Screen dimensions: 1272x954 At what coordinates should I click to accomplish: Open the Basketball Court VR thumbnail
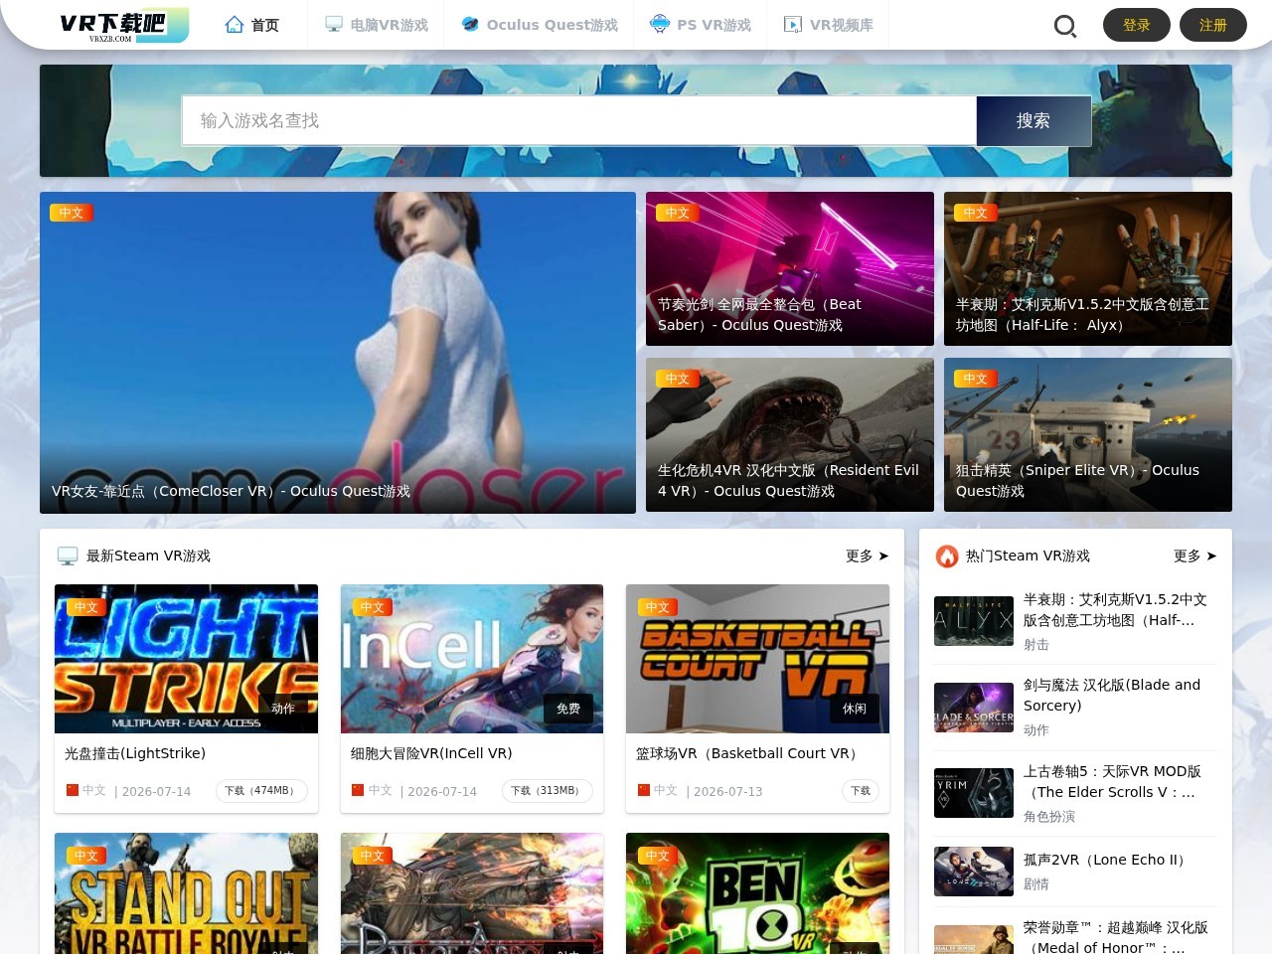click(757, 659)
